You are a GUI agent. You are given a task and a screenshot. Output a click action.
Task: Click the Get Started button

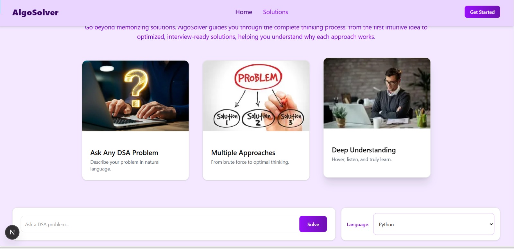[x=482, y=12]
